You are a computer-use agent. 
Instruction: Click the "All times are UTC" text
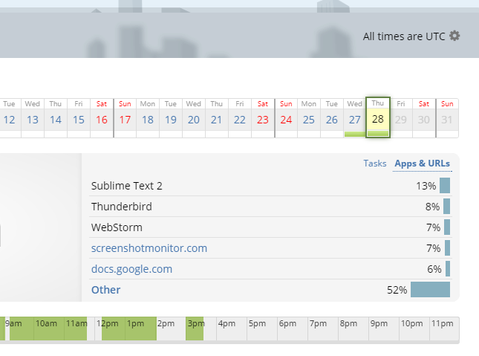(404, 36)
